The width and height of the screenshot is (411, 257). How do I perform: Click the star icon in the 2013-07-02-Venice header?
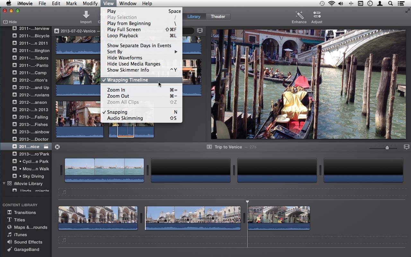(x=57, y=31)
